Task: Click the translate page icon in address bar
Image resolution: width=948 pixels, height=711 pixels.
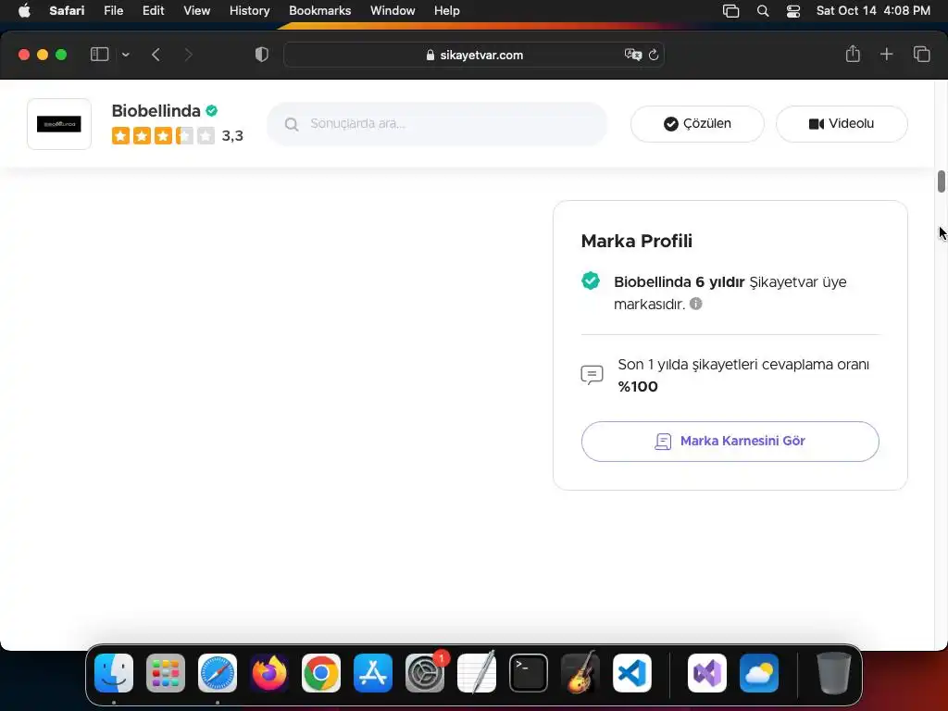Action: pyautogui.click(x=632, y=55)
